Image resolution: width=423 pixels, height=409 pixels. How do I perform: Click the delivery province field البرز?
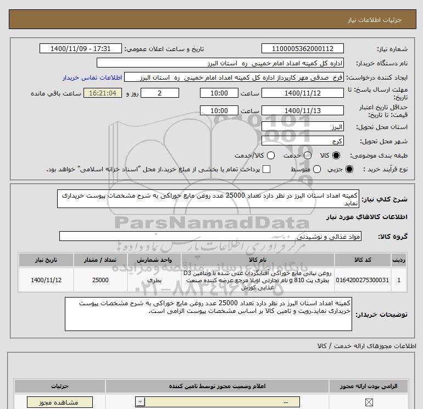(302, 127)
